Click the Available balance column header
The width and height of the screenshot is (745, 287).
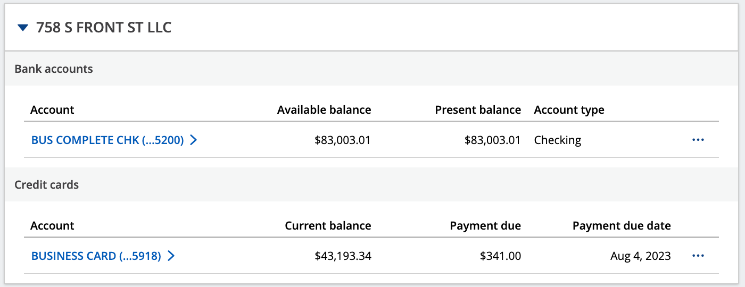[324, 110]
